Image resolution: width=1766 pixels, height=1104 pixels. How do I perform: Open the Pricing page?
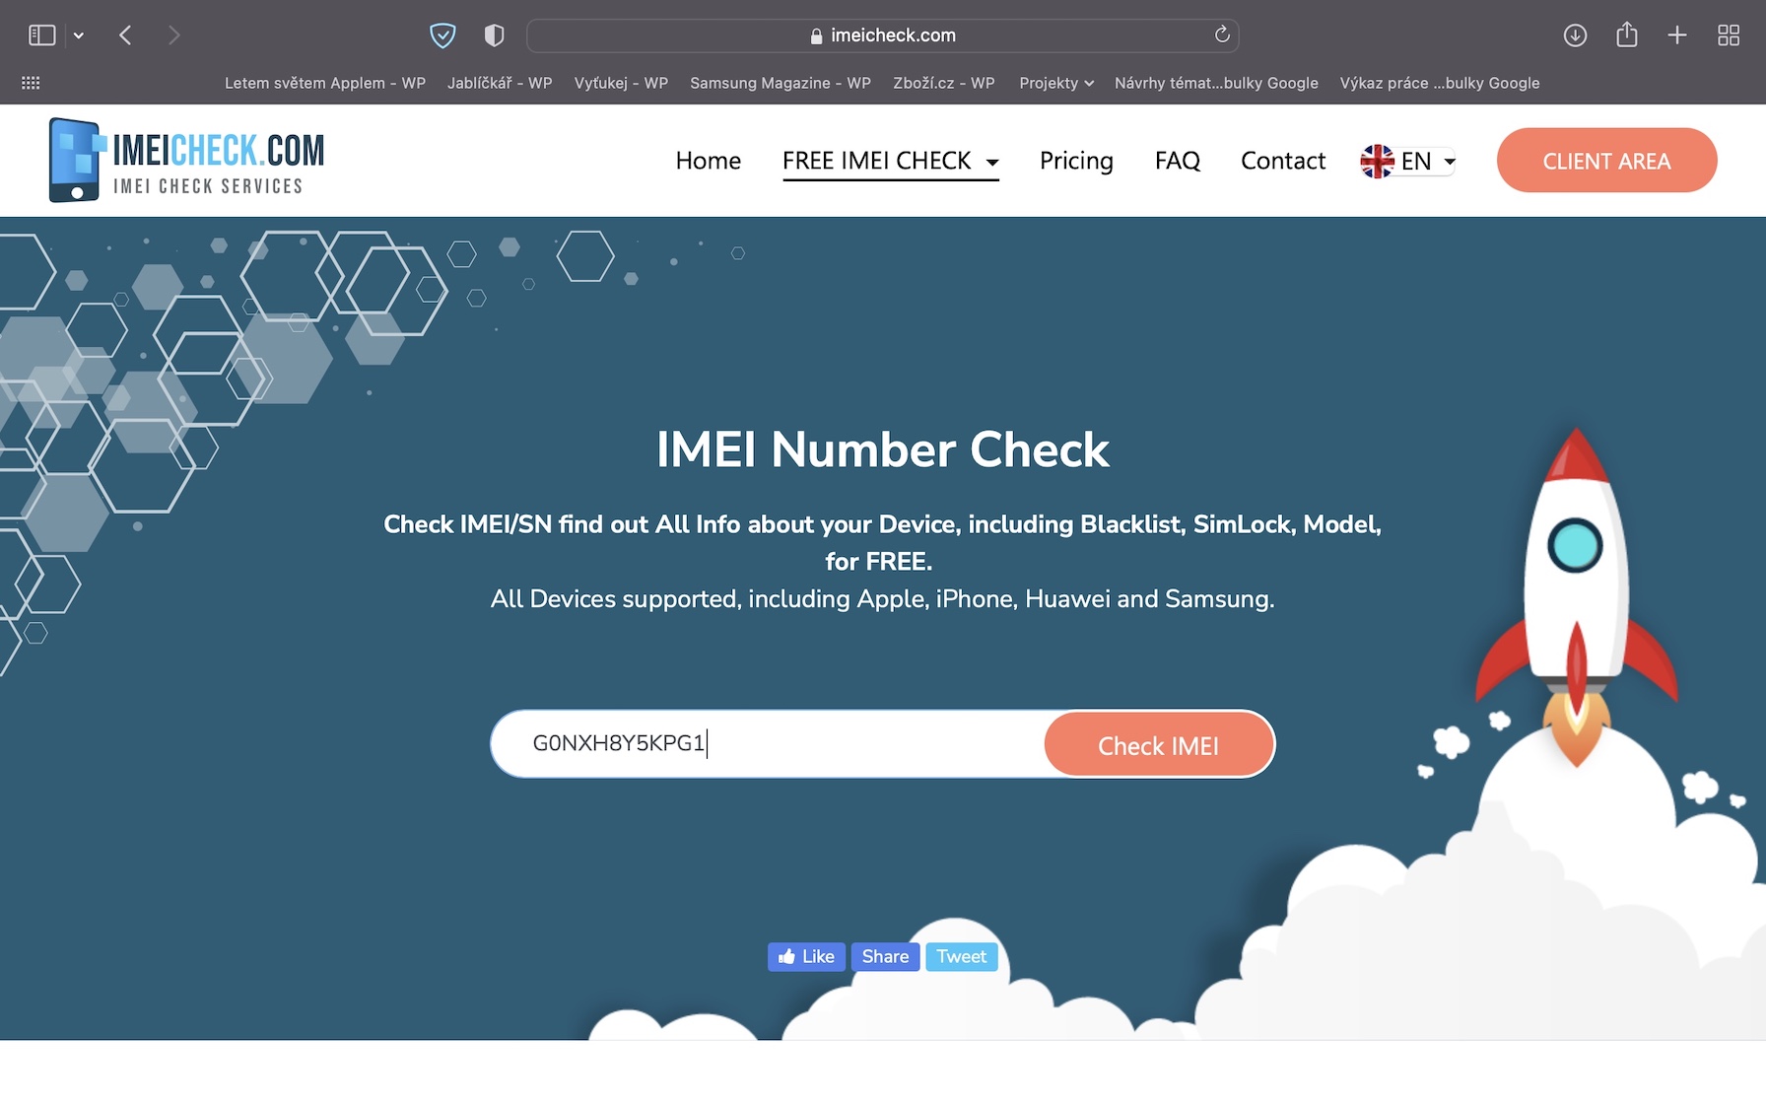[x=1076, y=161]
